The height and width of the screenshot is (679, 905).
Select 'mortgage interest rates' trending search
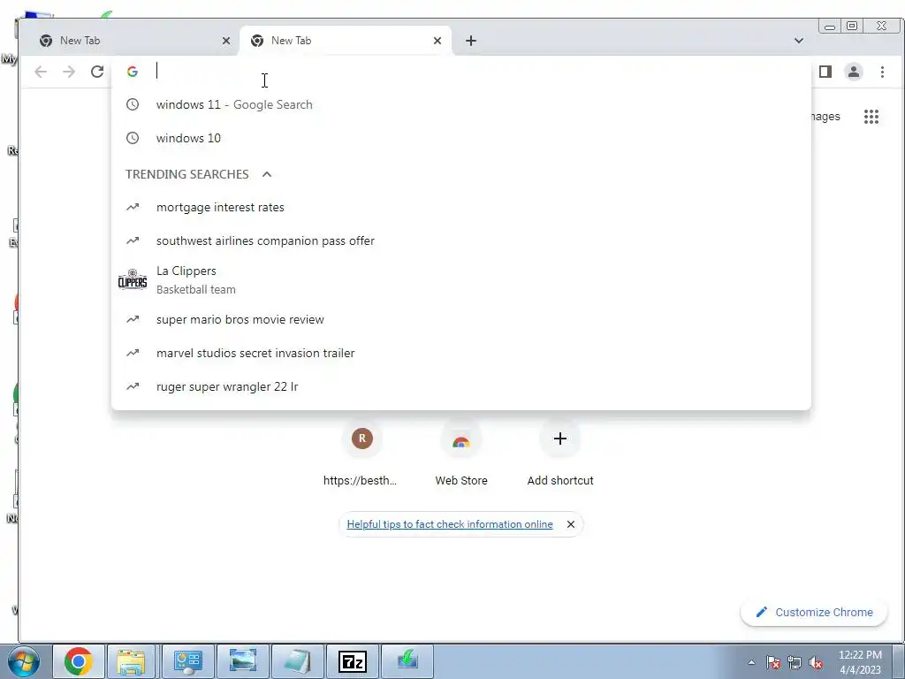(460, 207)
